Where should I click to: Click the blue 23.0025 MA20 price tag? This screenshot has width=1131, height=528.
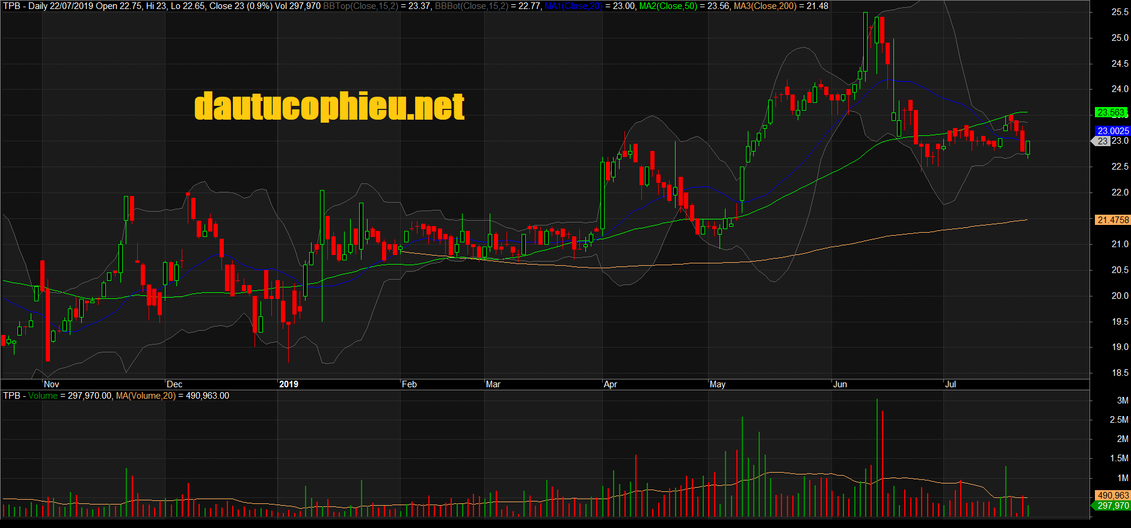click(1112, 130)
